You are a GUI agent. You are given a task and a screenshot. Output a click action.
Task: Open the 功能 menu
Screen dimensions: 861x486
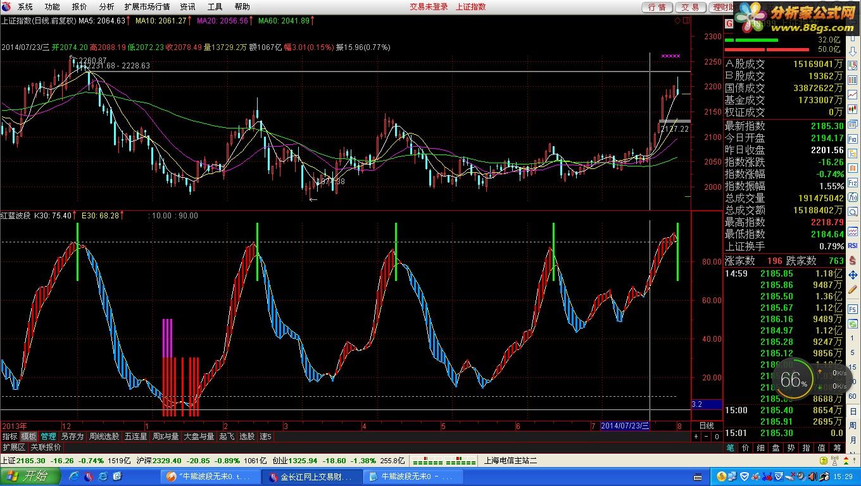tap(53, 7)
